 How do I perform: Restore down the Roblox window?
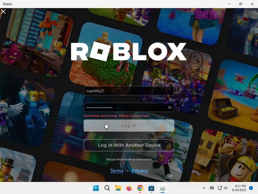click(240, 4)
